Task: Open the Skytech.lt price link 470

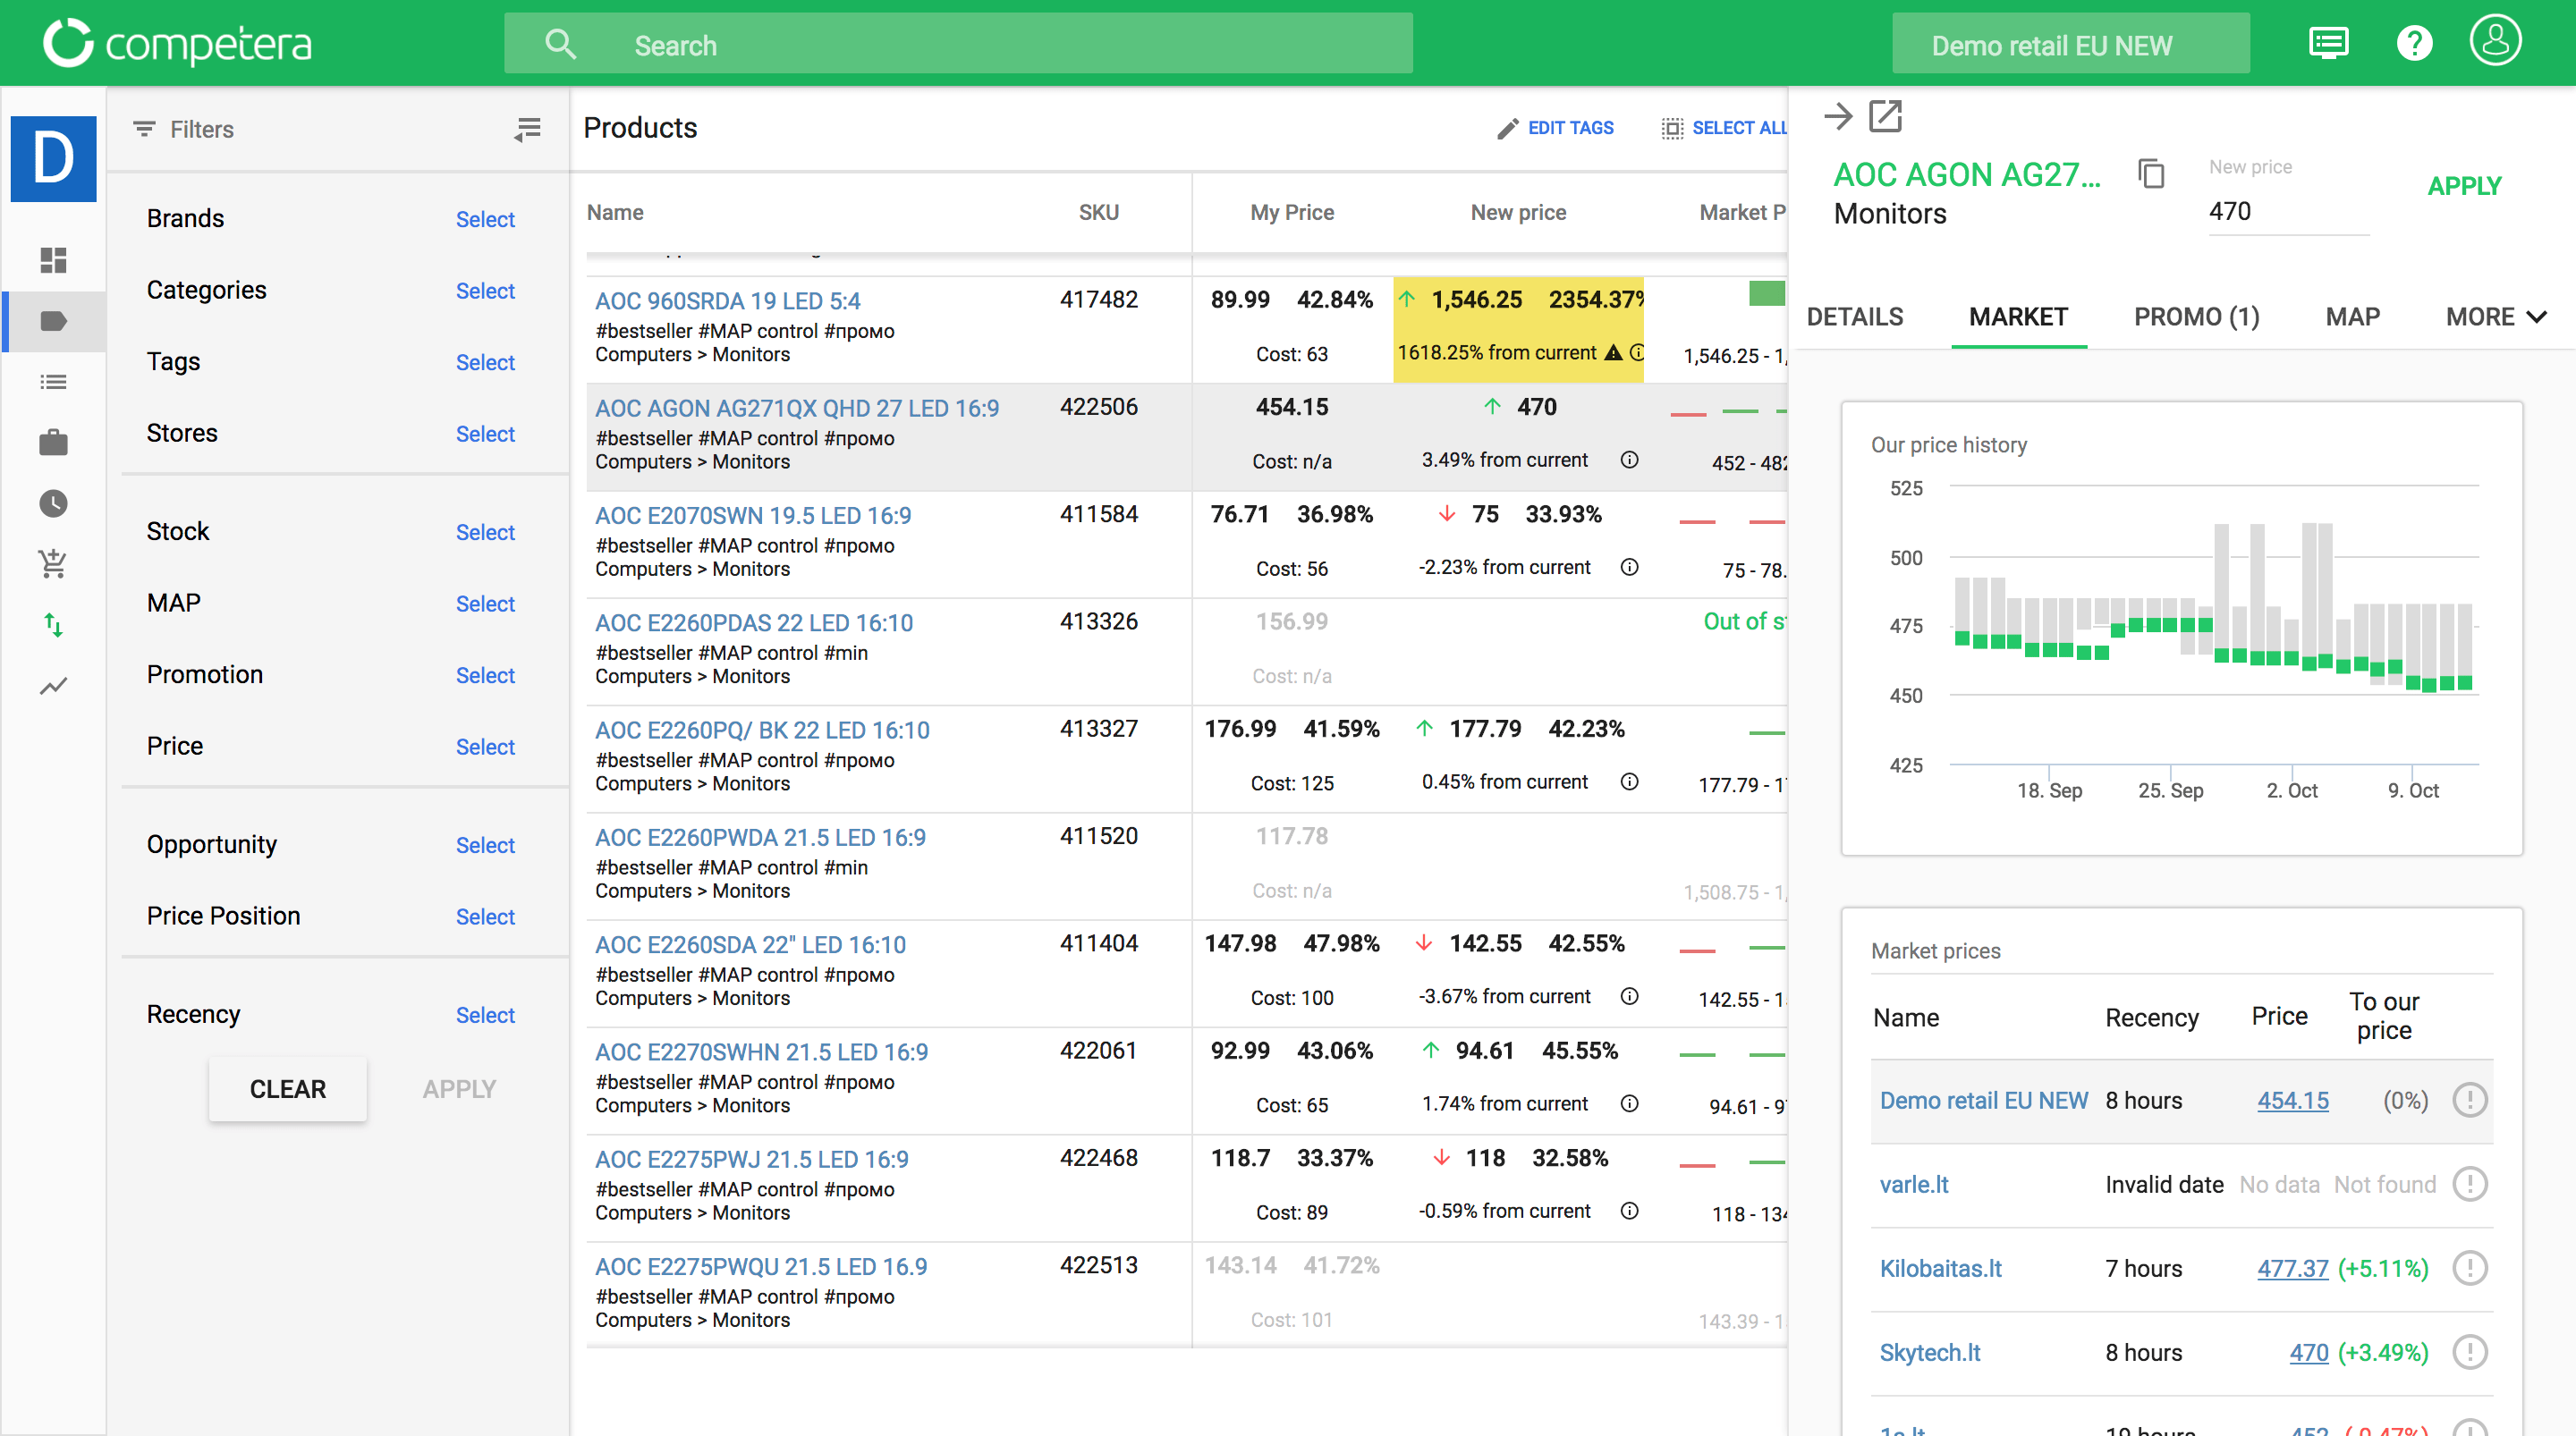Action: click(x=2309, y=1352)
